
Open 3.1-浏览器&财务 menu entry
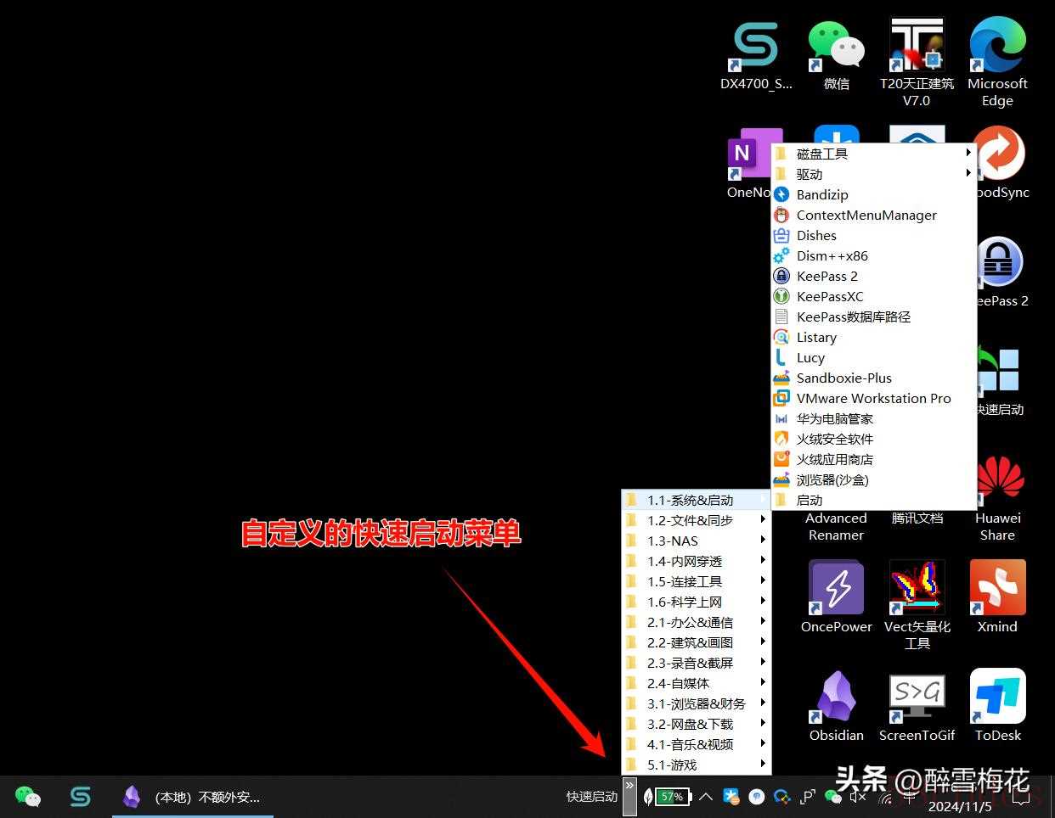coord(696,703)
